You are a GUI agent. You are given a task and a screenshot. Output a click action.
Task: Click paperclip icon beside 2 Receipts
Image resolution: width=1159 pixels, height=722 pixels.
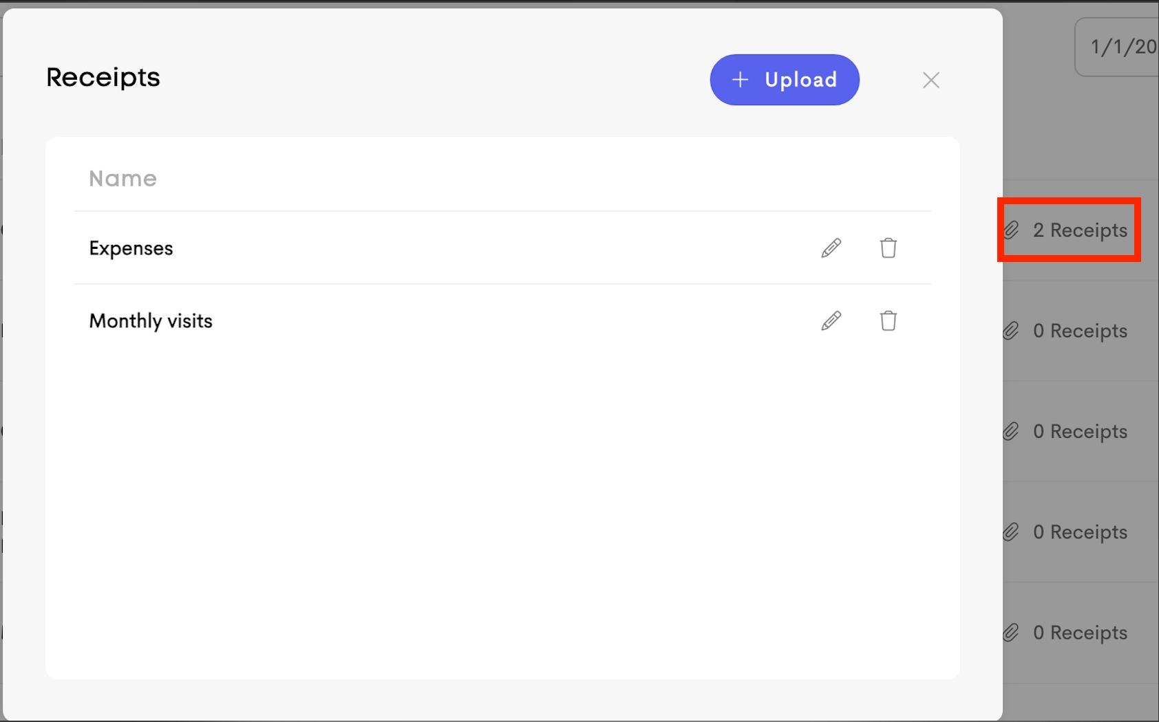(1010, 230)
